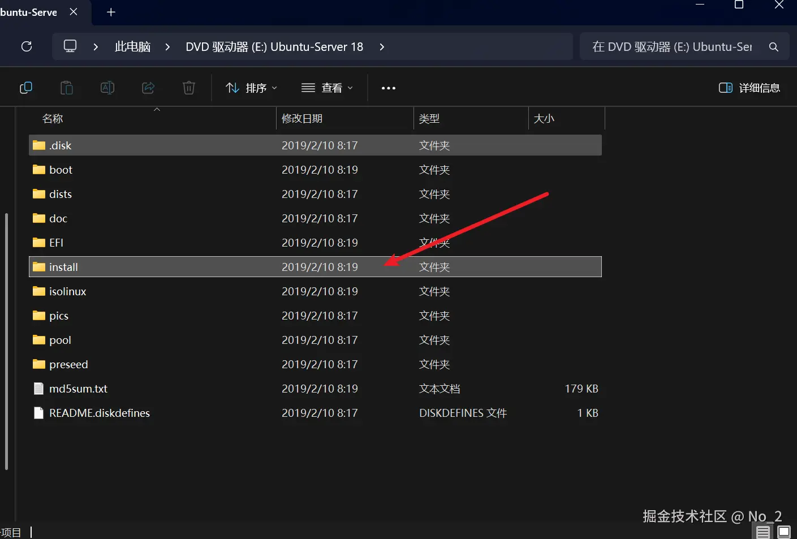Switch to details list view icon
Screen dimensions: 797x539
tap(763, 532)
